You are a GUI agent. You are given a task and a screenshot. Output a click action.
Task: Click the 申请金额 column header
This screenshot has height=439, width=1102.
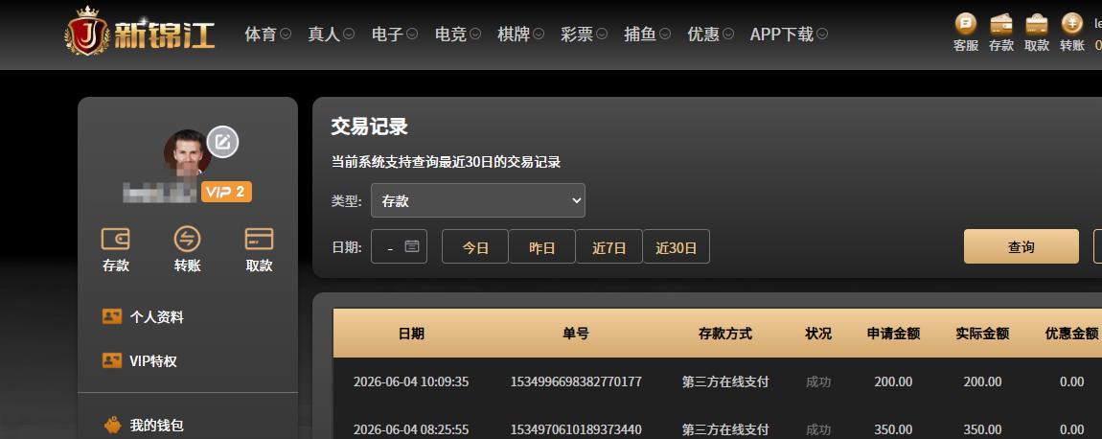pyautogui.click(x=893, y=334)
